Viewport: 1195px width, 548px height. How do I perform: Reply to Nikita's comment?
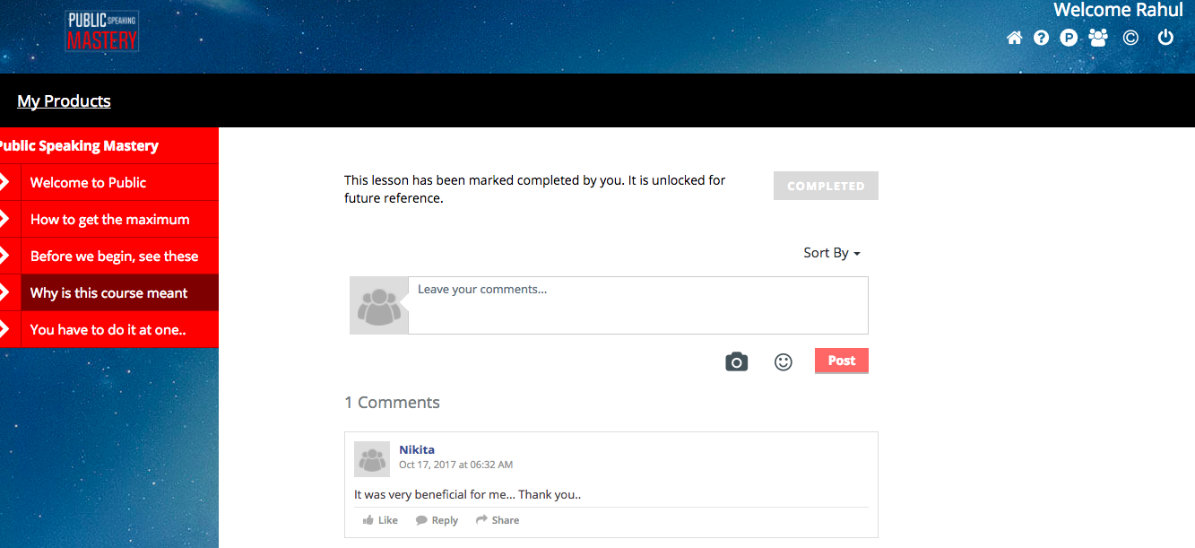click(437, 520)
